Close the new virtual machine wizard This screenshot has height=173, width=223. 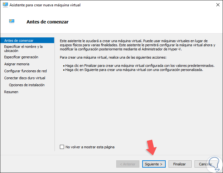pos(218,5)
